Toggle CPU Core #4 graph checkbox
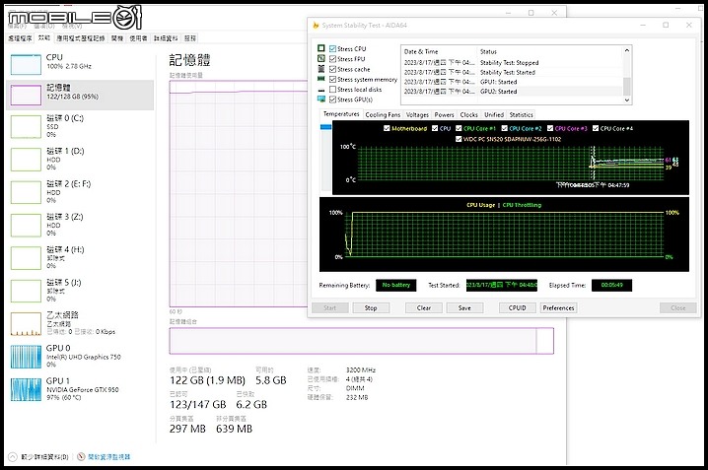Image resolution: width=708 pixels, height=470 pixels. tap(596, 128)
